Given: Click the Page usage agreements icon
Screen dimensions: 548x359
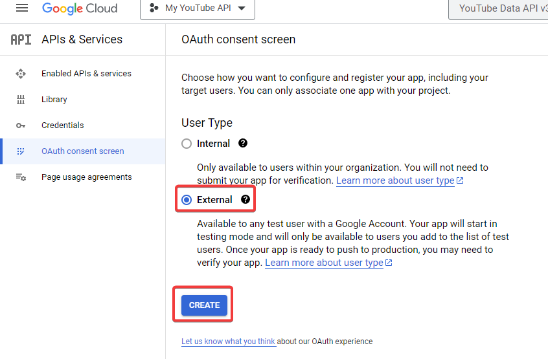Looking at the screenshot, I should 21,177.
